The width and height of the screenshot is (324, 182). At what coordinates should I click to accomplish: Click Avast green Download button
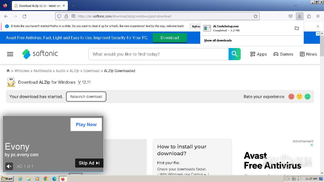coord(170,38)
